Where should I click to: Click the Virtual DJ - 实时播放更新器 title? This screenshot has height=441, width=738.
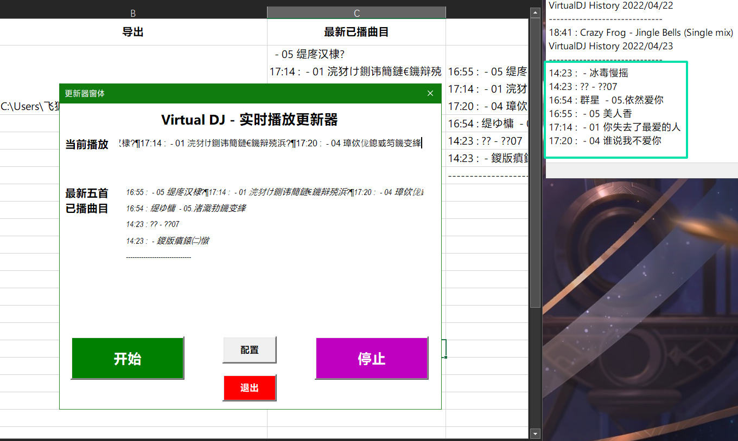[250, 120]
